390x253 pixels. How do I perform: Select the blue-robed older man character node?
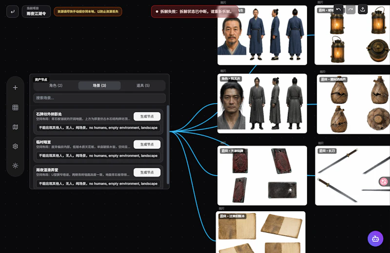(x=262, y=35)
